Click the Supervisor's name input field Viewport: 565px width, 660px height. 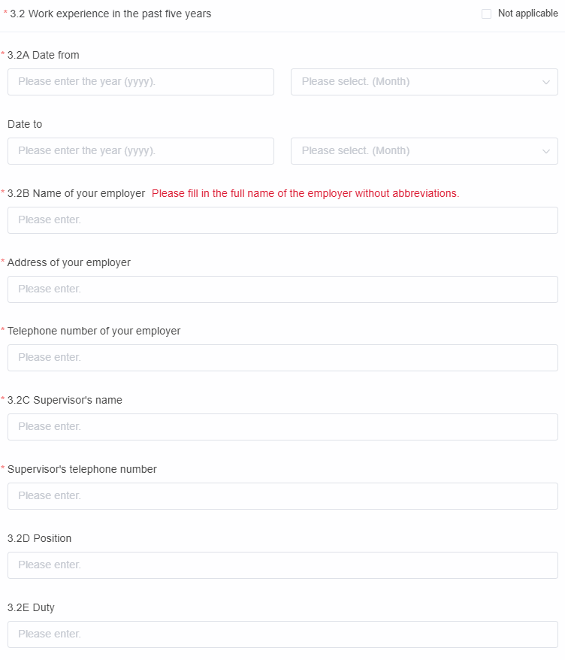coord(282,427)
